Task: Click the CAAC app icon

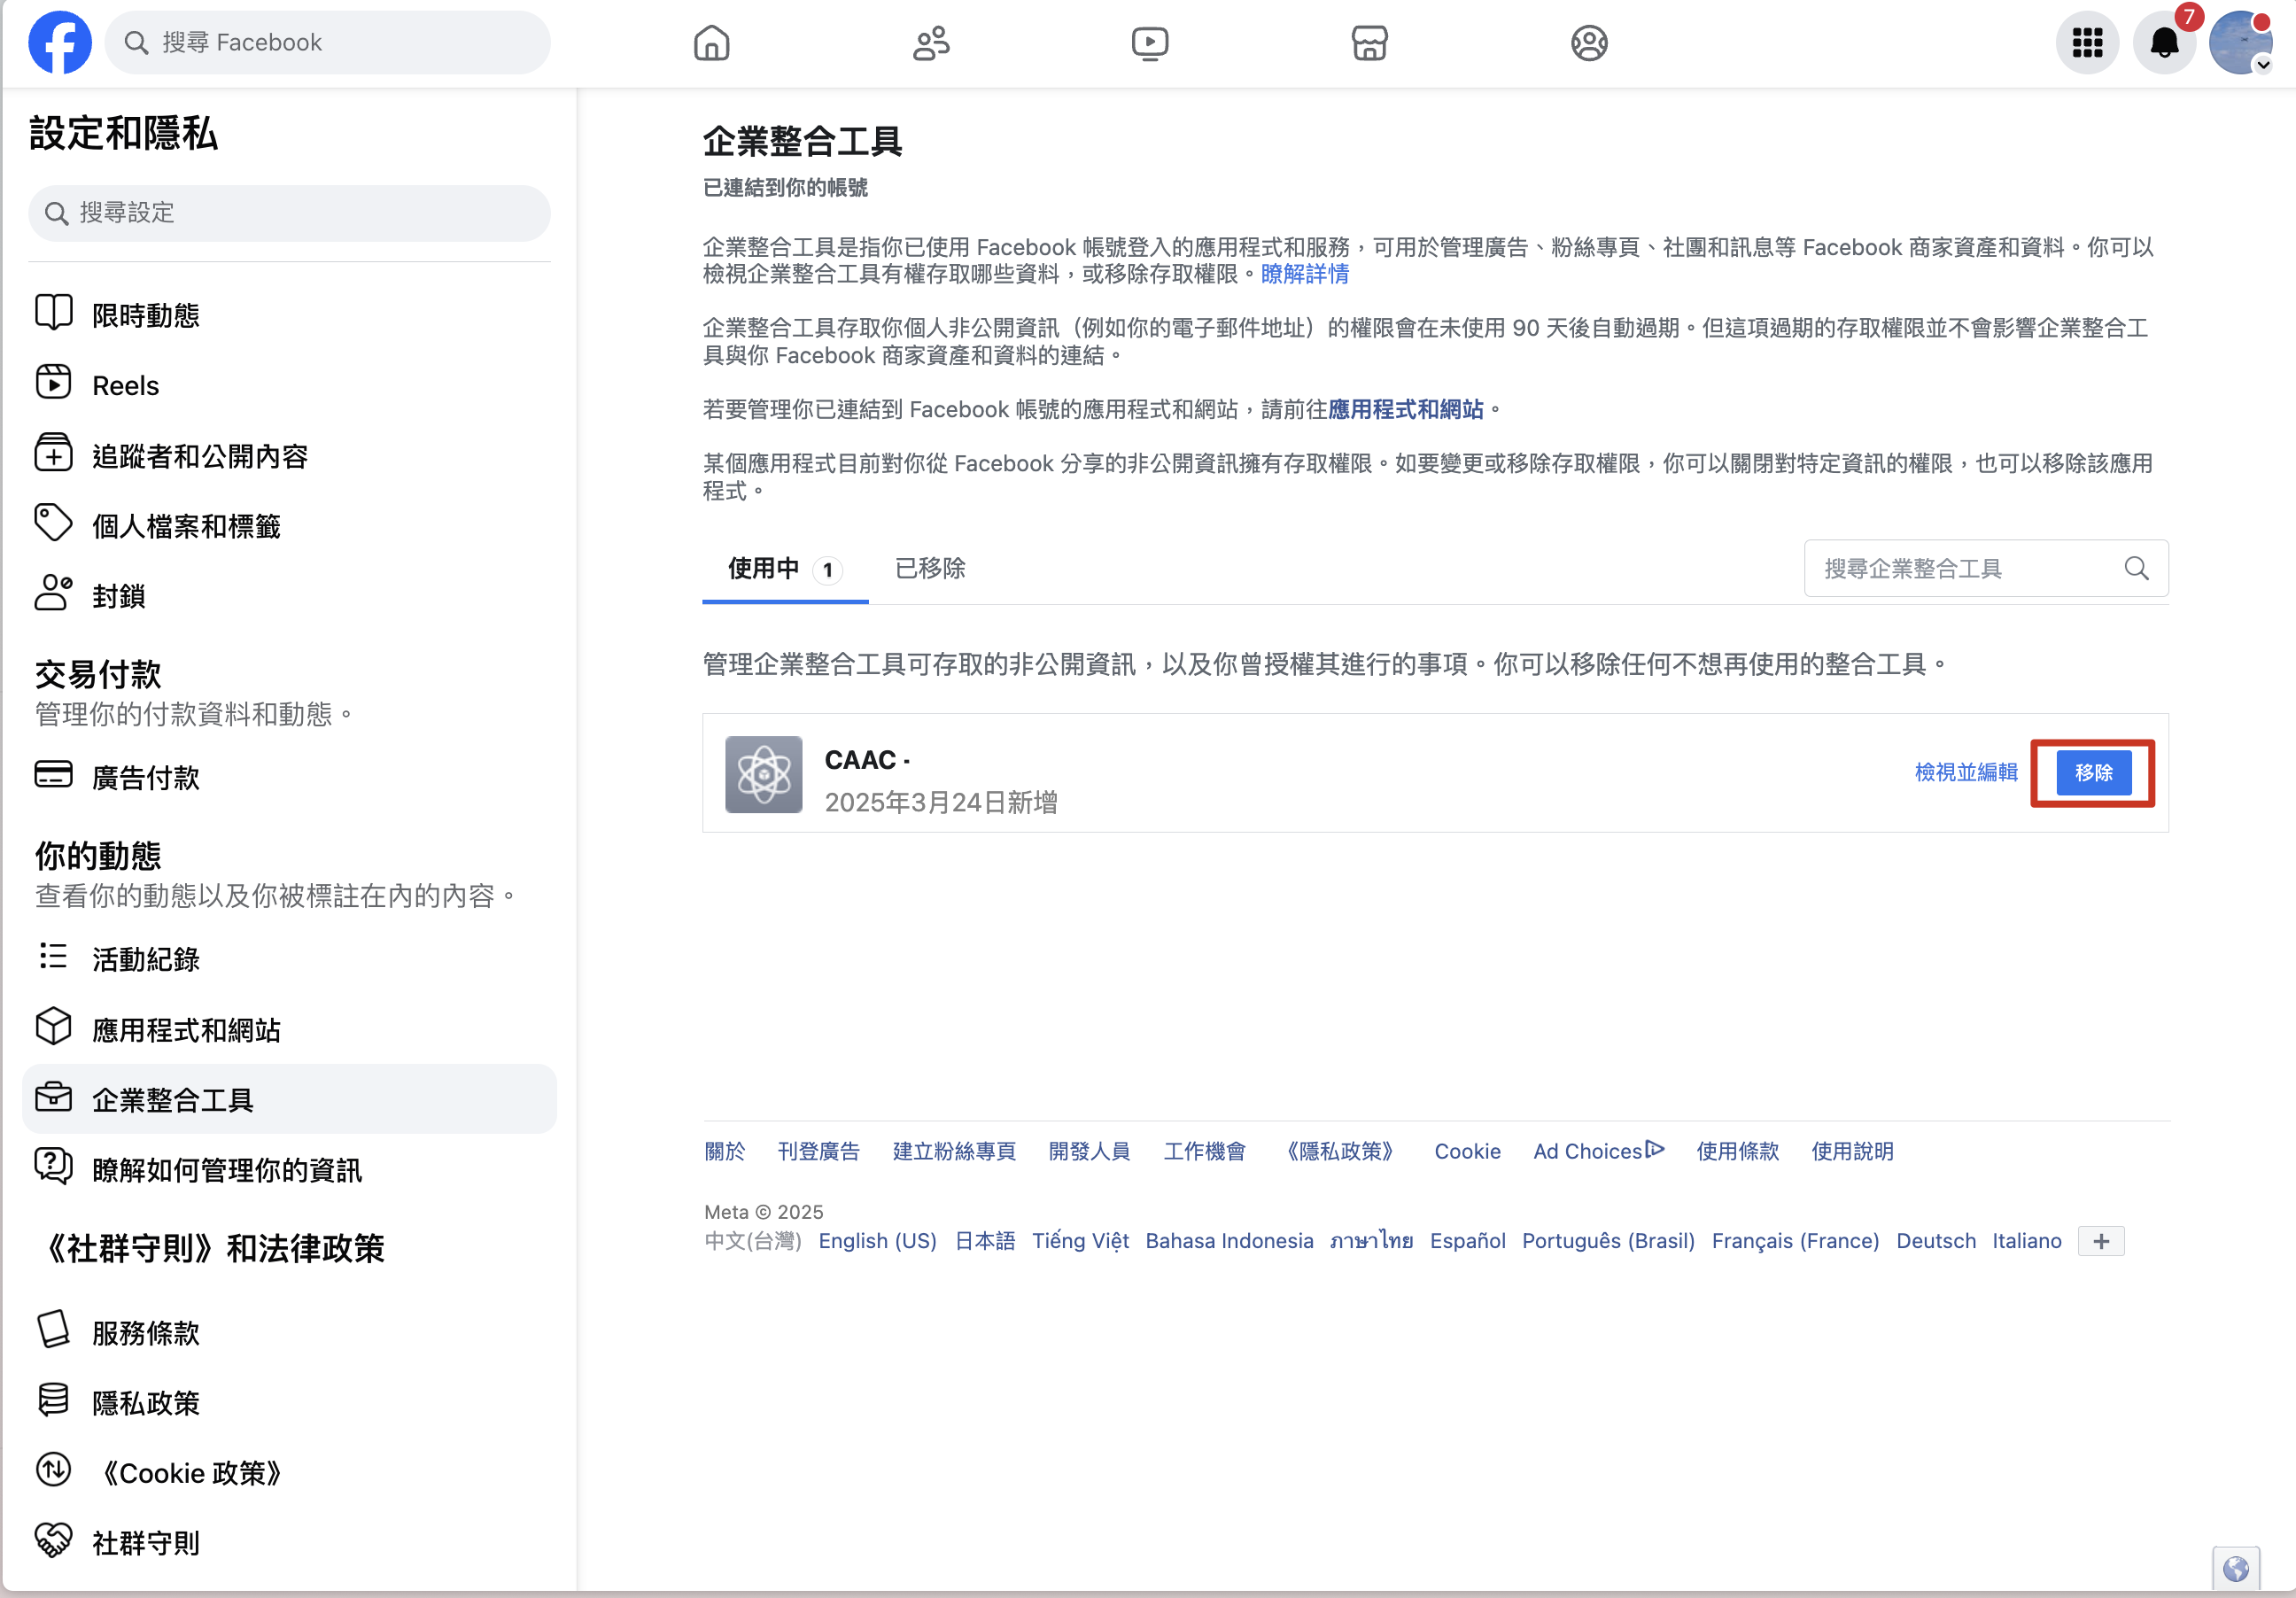Action: 764,774
